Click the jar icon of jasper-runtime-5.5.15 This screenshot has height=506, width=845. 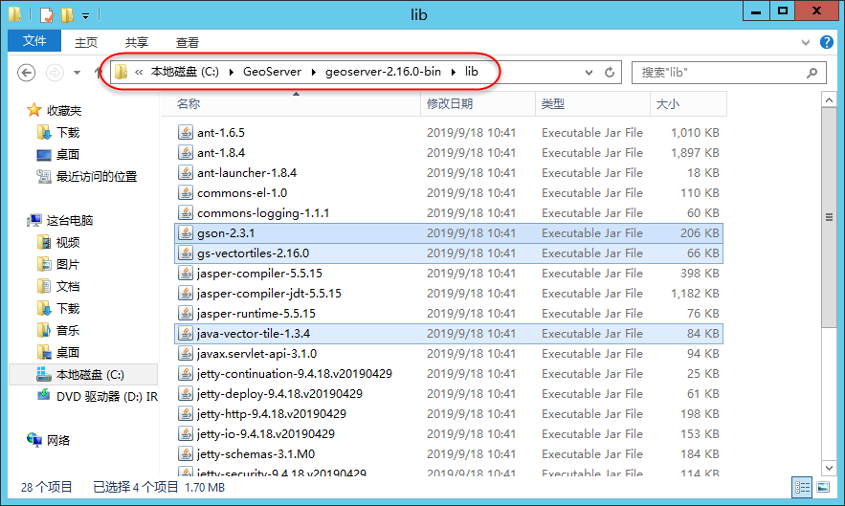click(186, 314)
